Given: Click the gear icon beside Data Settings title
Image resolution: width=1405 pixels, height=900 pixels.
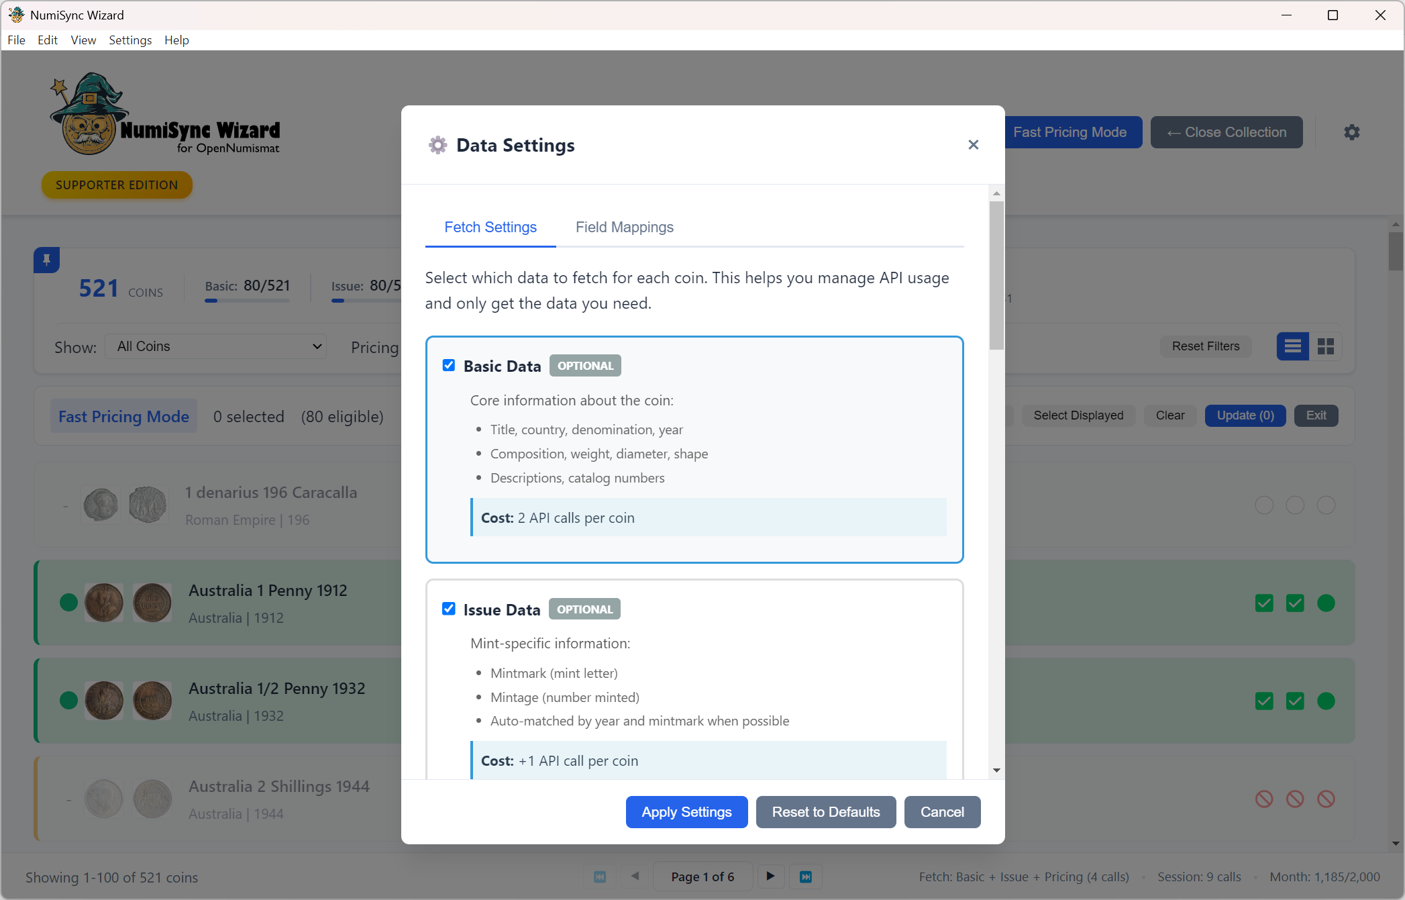Looking at the screenshot, I should point(437,144).
